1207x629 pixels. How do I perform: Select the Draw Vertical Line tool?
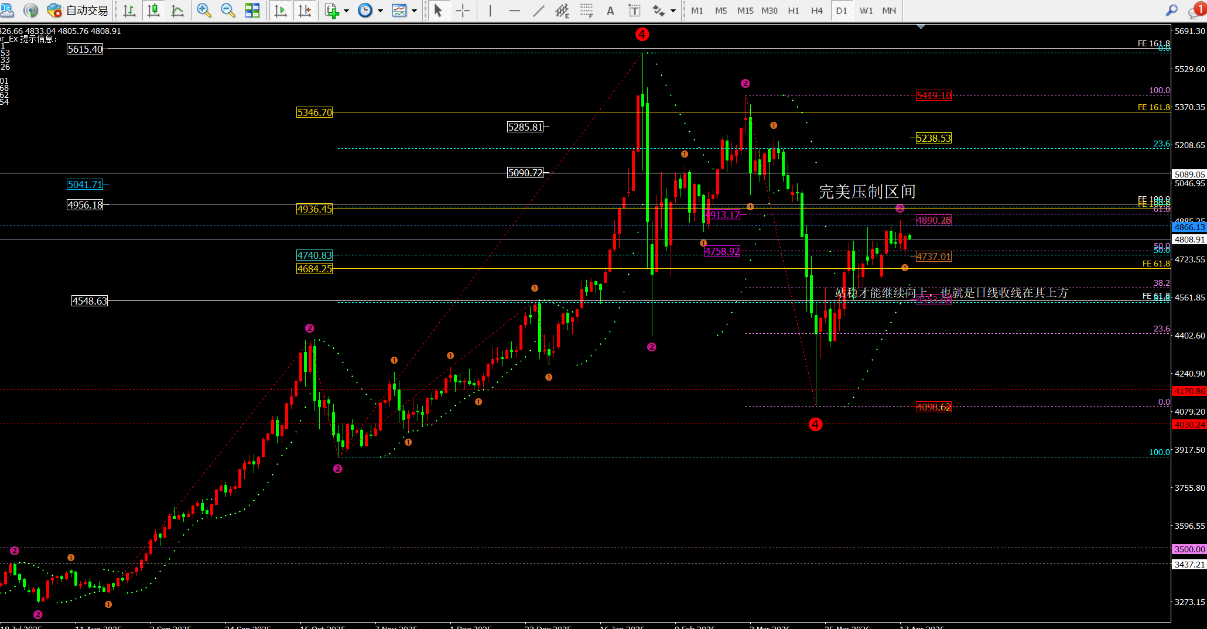tap(490, 11)
